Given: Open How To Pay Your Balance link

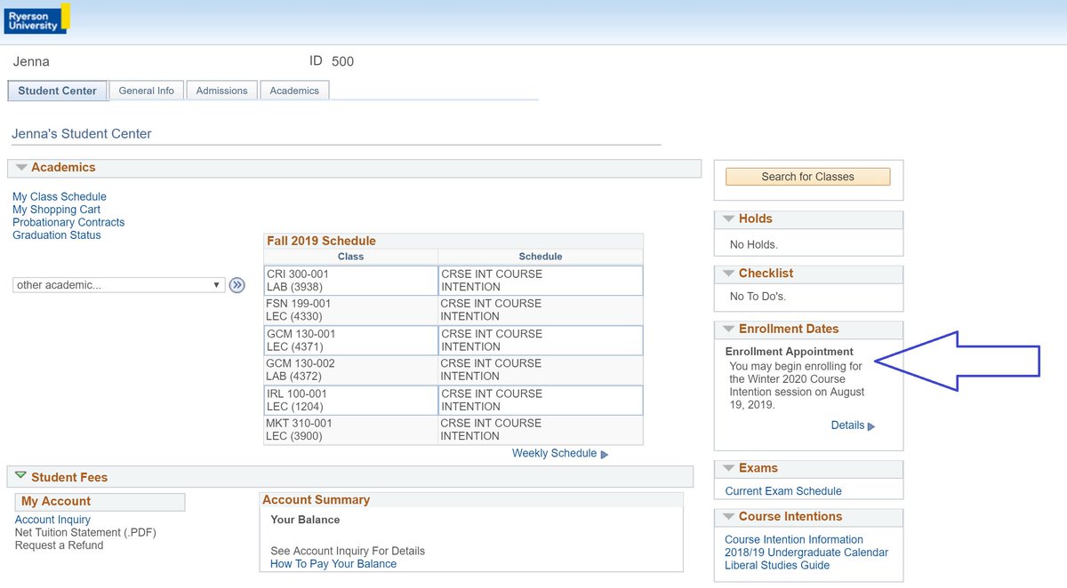Looking at the screenshot, I should 333,564.
